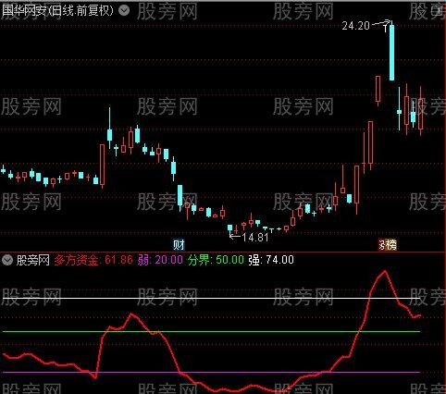Select the 强: 74.00 indicator value
446x394 pixels.
tap(271, 260)
